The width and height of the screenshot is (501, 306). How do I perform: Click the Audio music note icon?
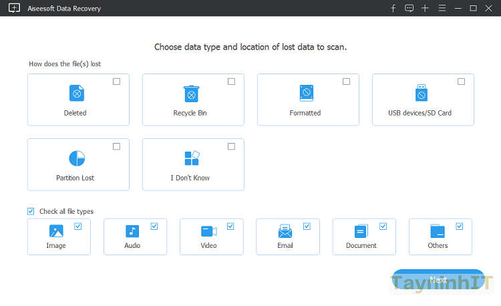[x=132, y=231]
